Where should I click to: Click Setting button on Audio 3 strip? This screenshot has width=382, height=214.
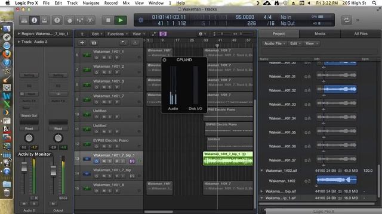click(x=29, y=75)
